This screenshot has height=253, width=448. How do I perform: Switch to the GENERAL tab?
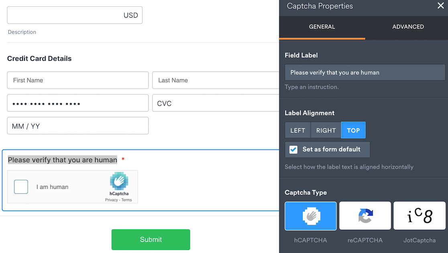point(322,26)
